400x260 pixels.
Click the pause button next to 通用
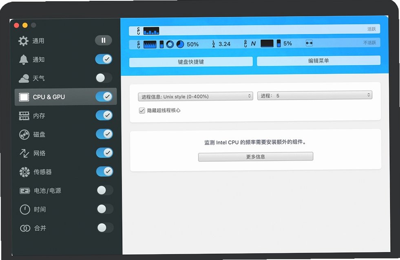[103, 40]
